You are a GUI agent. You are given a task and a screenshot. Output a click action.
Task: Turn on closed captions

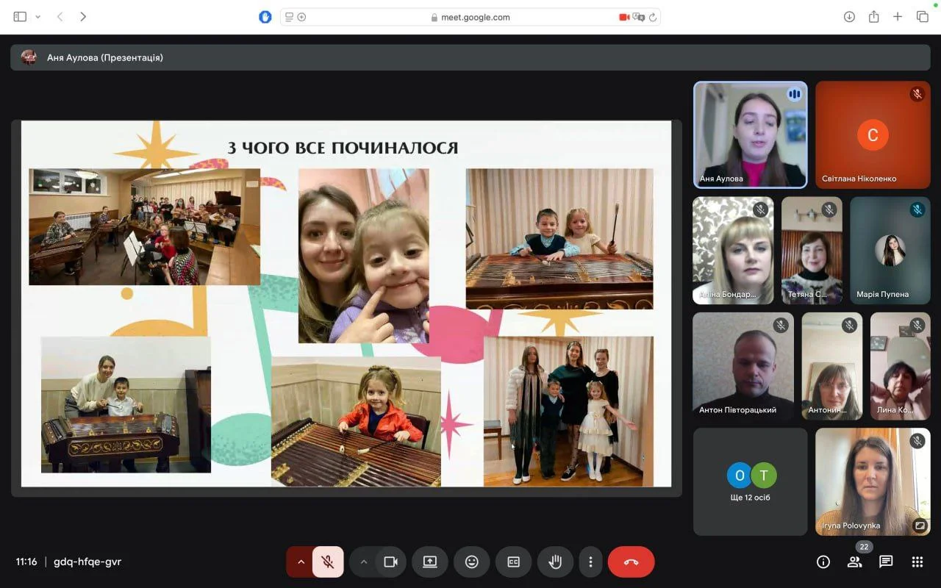click(x=513, y=562)
